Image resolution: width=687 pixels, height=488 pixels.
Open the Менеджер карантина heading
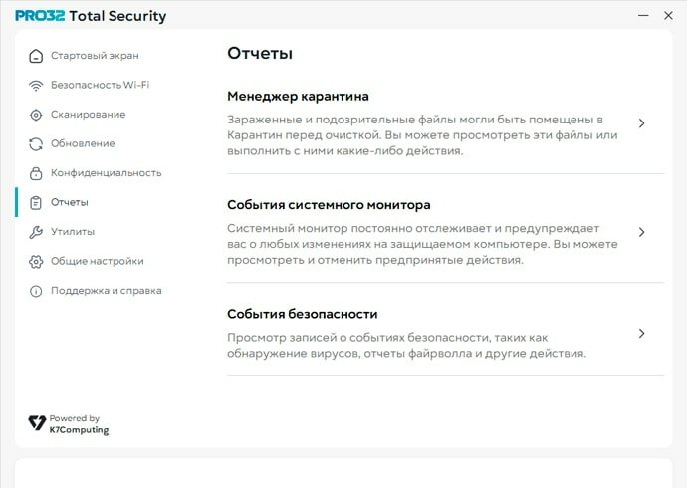[298, 97]
